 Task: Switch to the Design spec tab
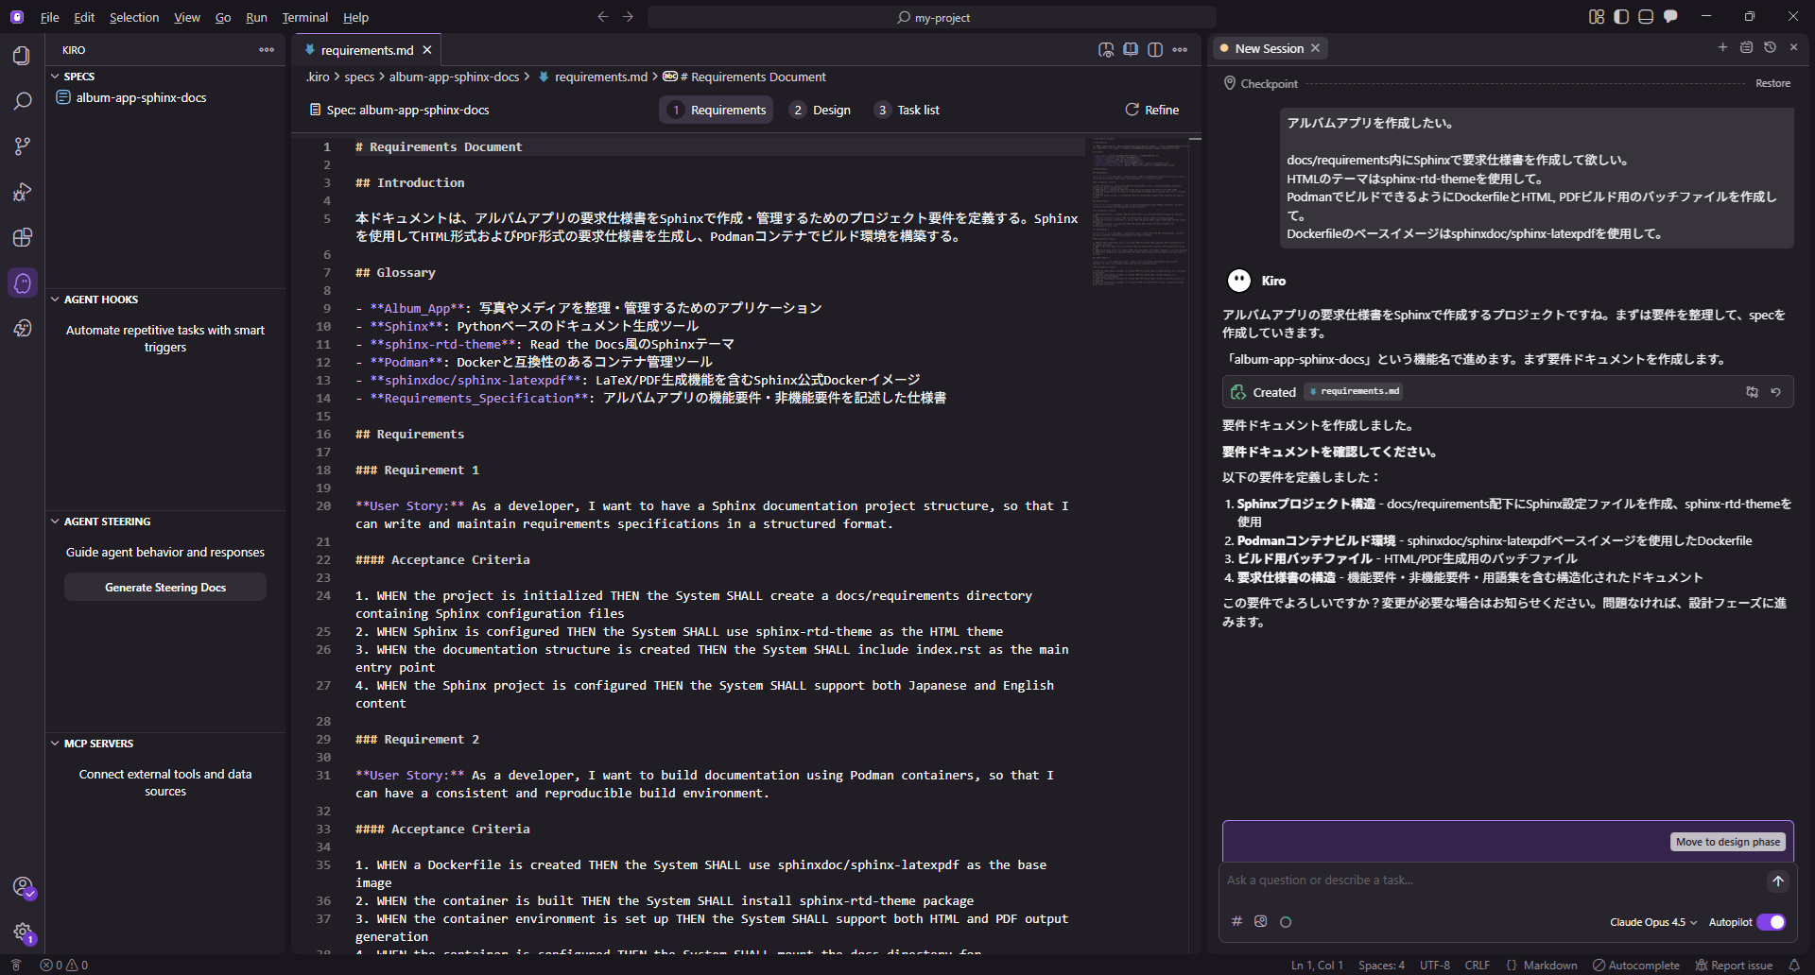coord(821,111)
